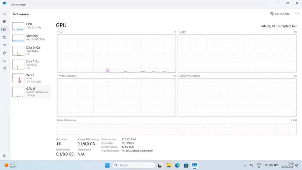The width and height of the screenshot is (302, 170).
Task: Go to the Processes page icon
Action: click(x=5, y=21)
